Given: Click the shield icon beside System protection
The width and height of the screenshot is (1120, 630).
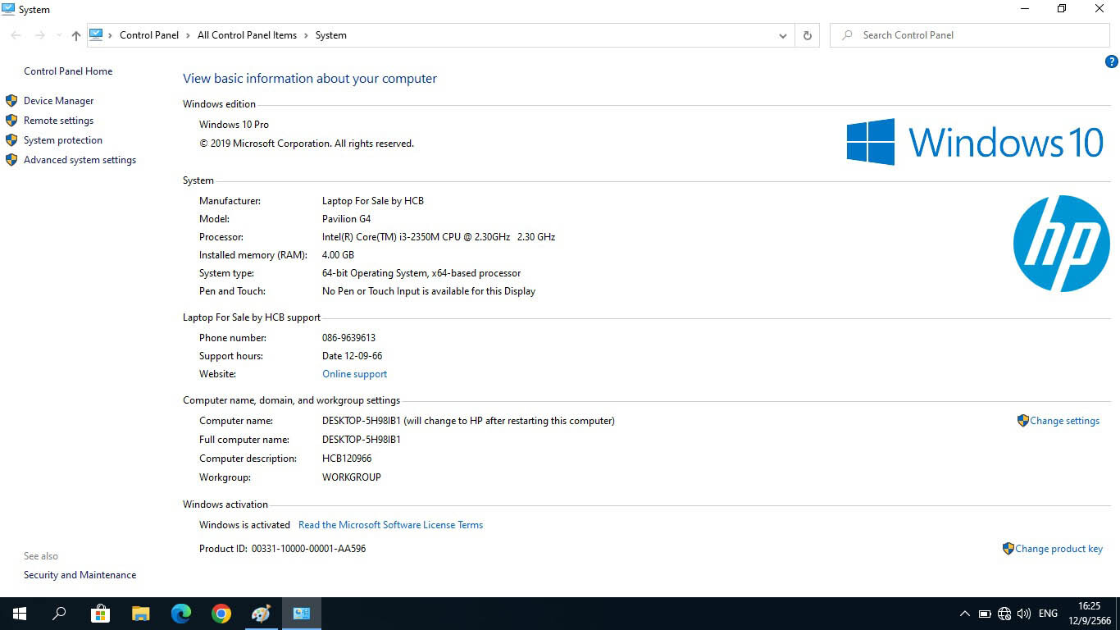Looking at the screenshot, I should point(11,140).
